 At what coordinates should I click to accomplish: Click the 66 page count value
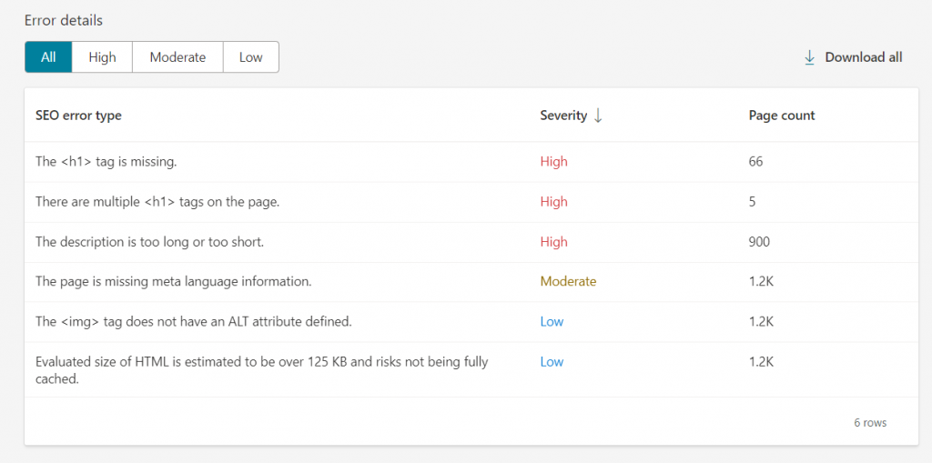pyautogui.click(x=755, y=162)
